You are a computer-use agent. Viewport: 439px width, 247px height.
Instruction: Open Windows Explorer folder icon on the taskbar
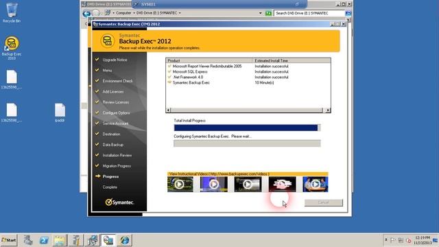tap(60, 240)
